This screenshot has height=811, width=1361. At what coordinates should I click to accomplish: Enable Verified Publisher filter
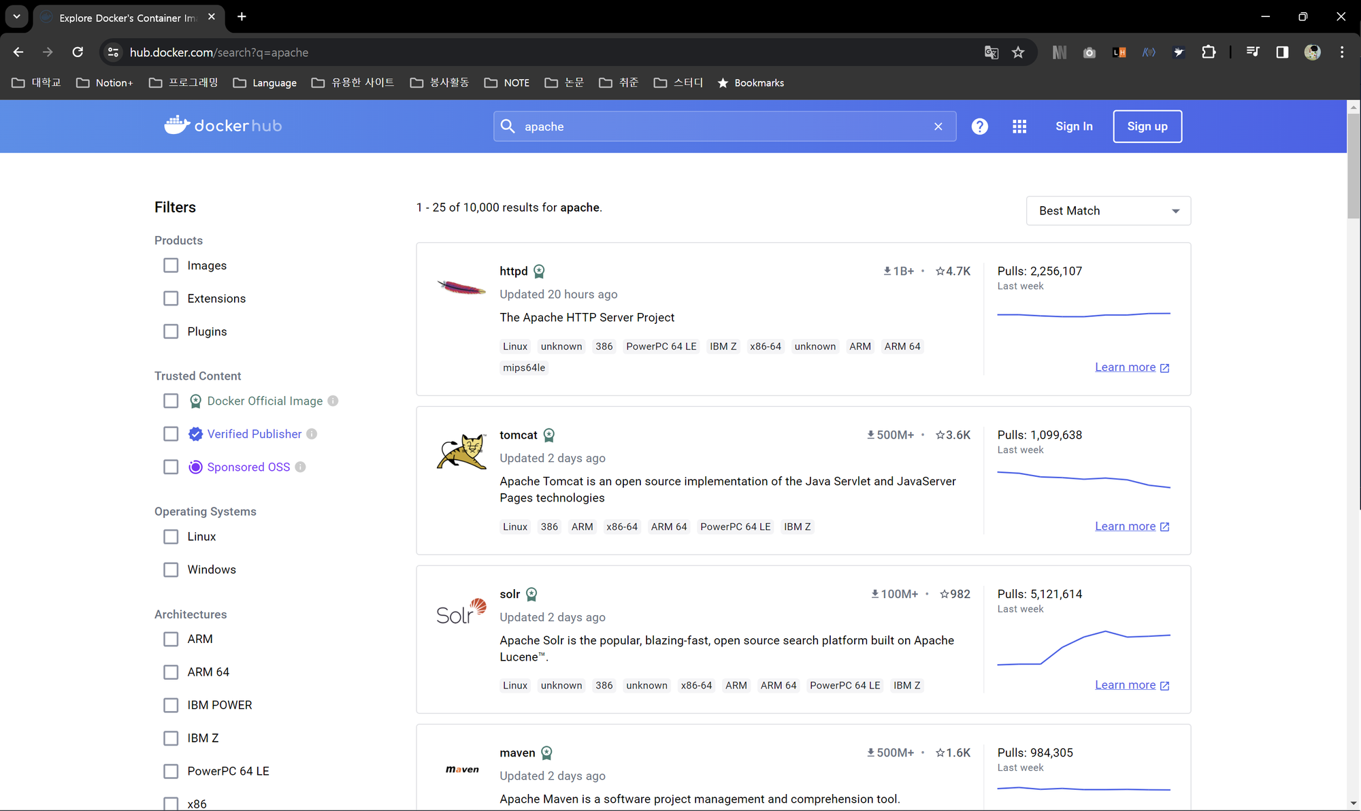pyautogui.click(x=171, y=434)
